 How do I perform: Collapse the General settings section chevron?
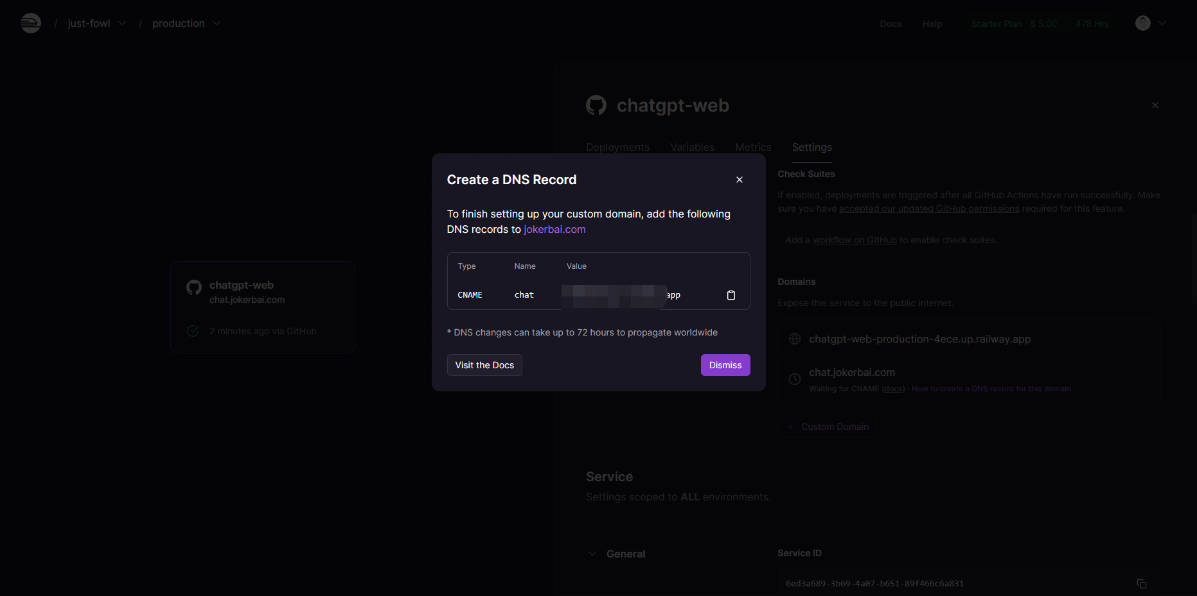[x=592, y=554]
